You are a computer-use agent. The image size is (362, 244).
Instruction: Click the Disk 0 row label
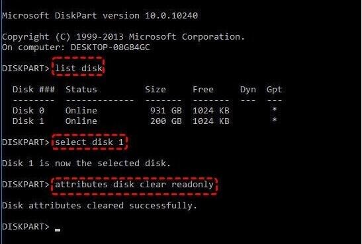point(28,110)
